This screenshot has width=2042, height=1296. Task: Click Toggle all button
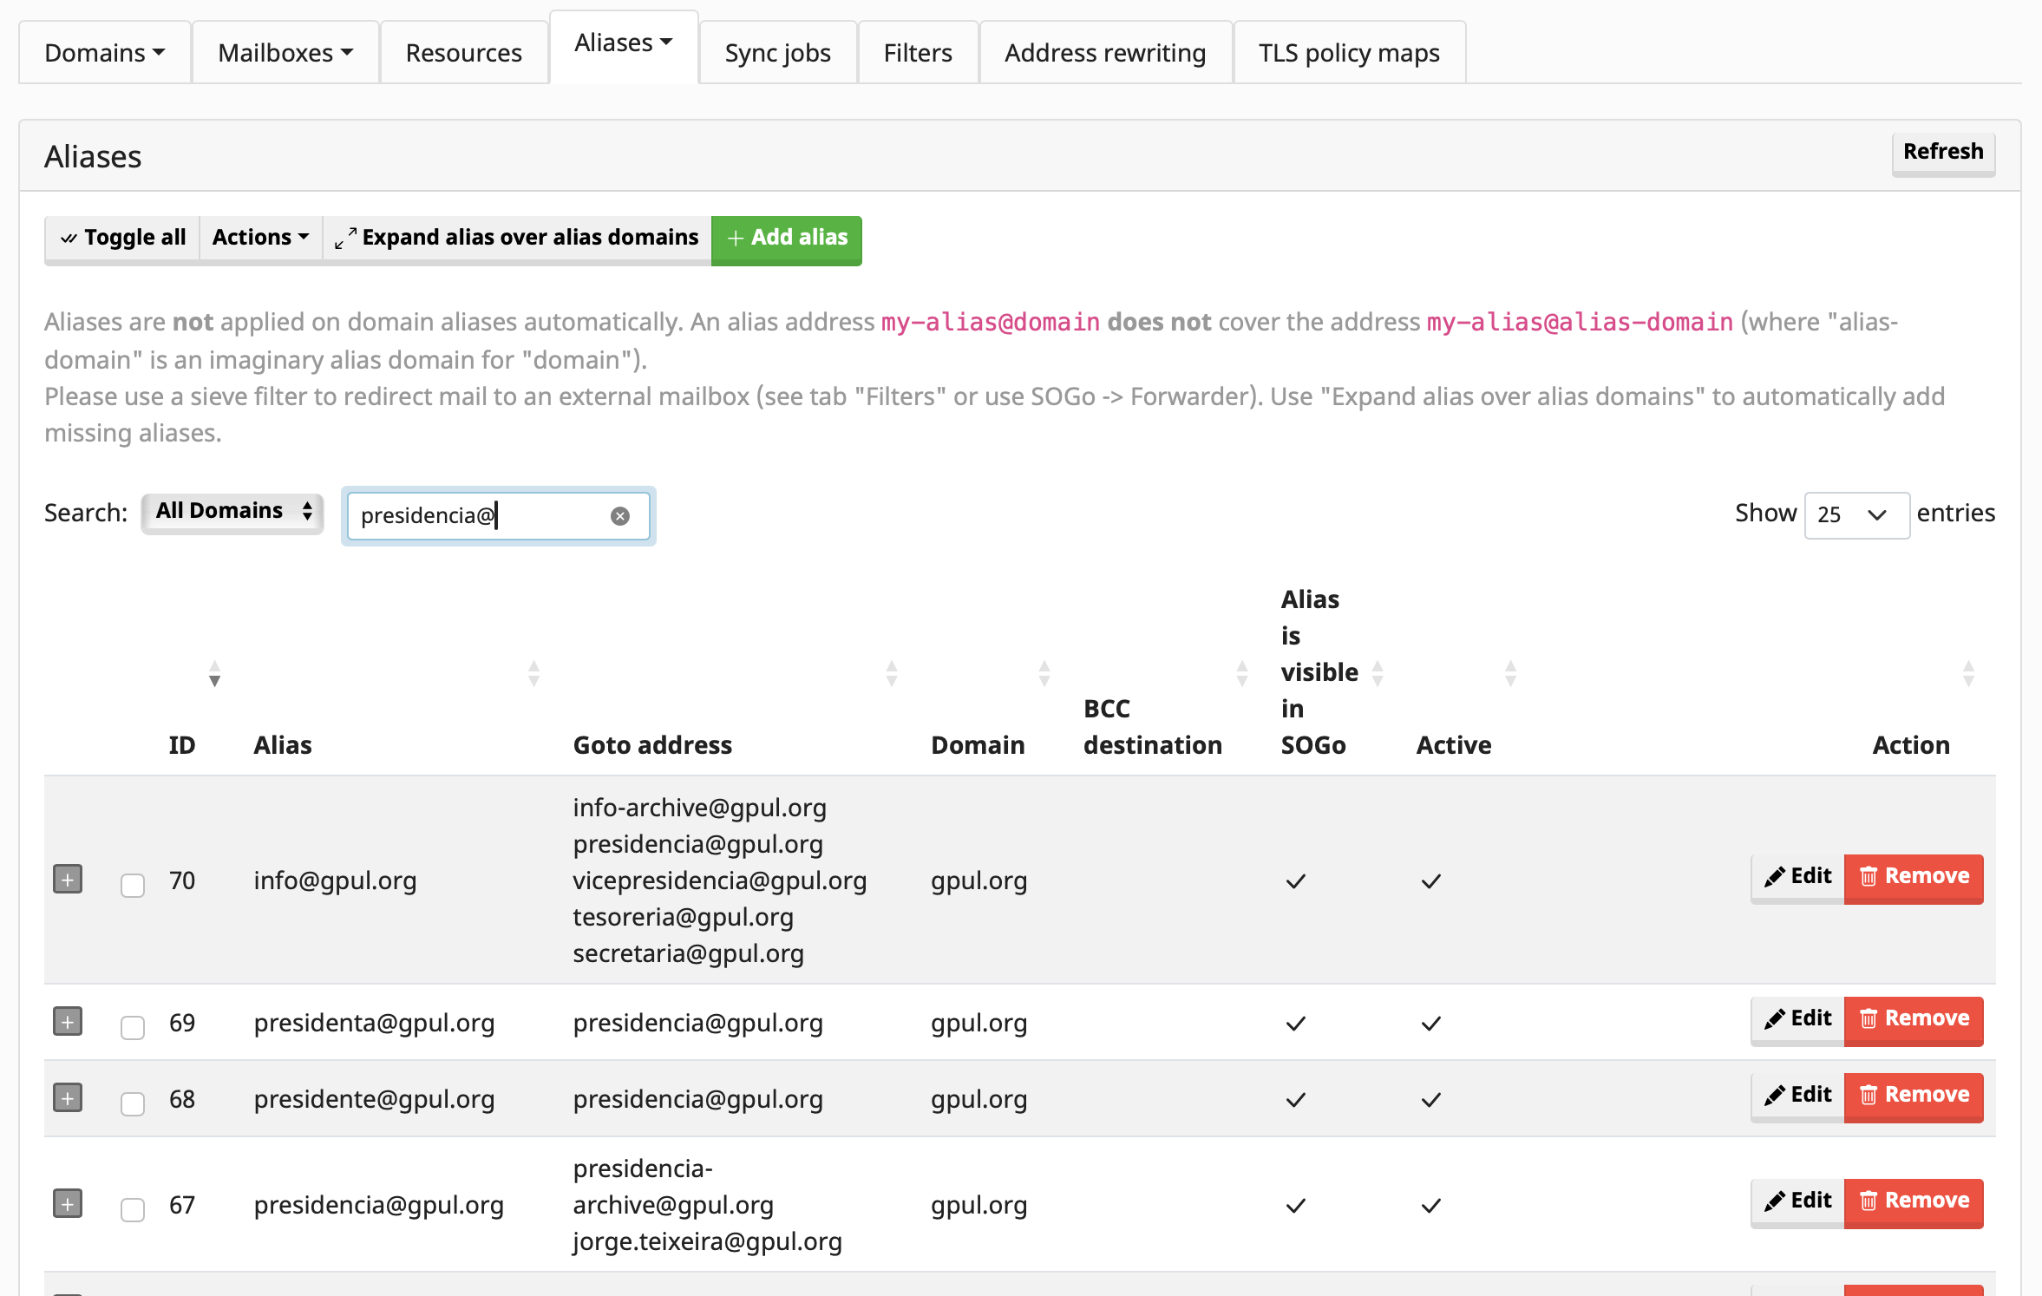(x=122, y=239)
